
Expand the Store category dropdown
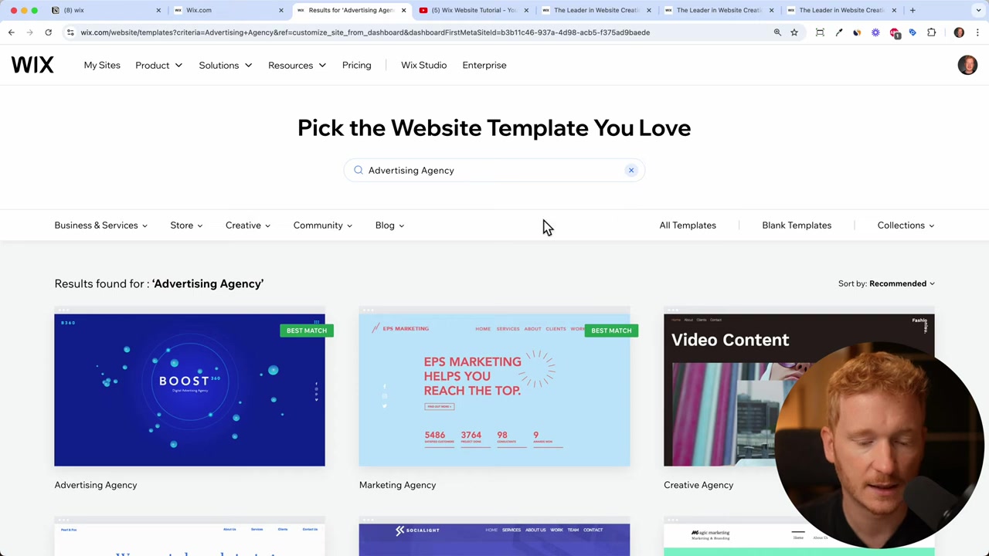point(186,225)
